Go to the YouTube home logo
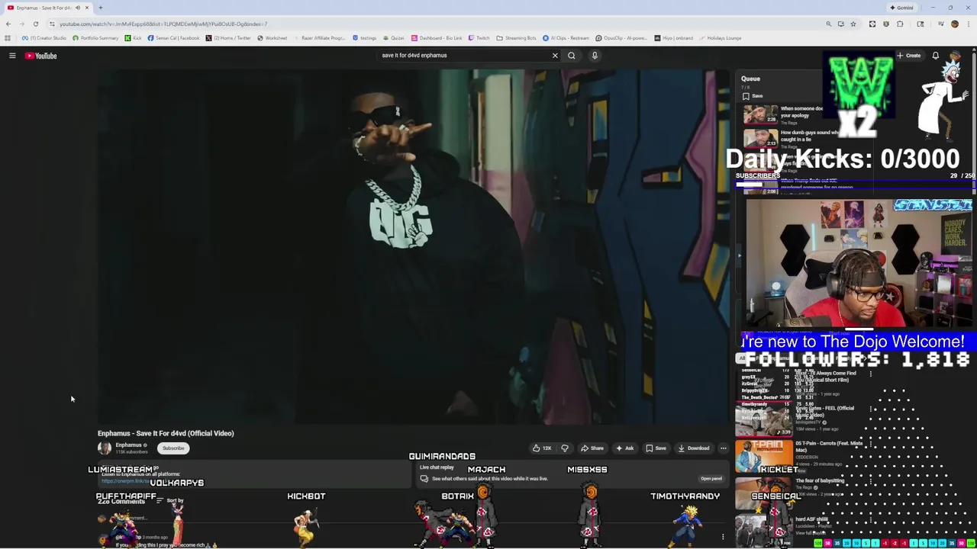The height and width of the screenshot is (549, 977). click(41, 56)
